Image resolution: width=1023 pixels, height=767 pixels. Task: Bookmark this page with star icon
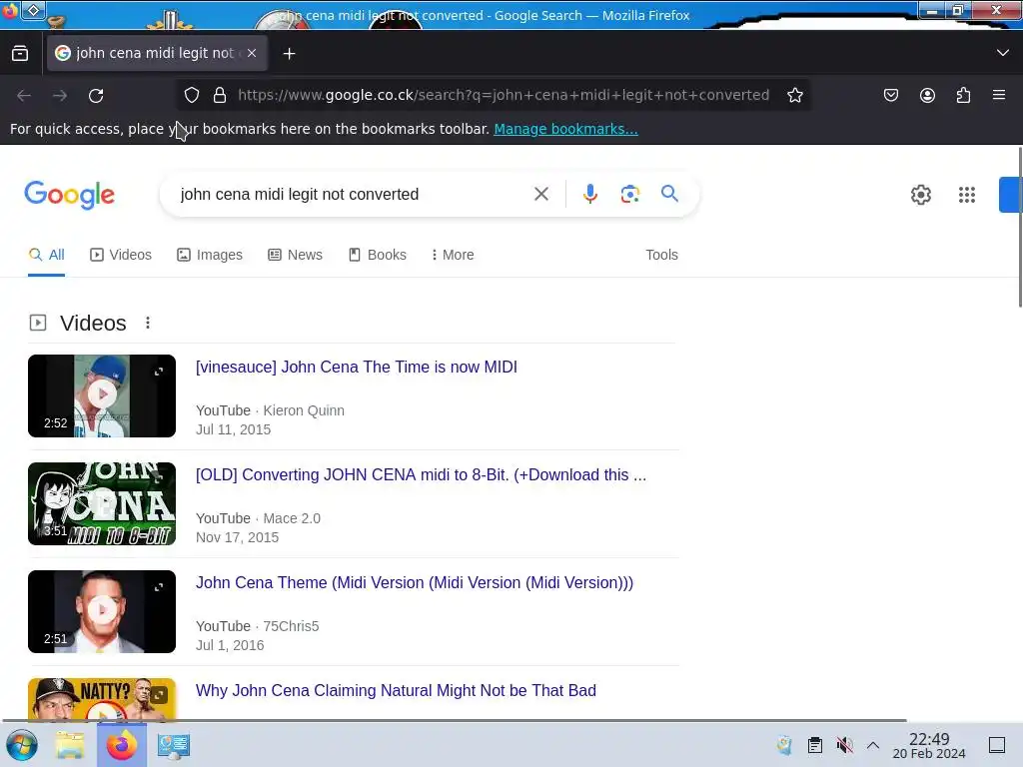click(794, 95)
